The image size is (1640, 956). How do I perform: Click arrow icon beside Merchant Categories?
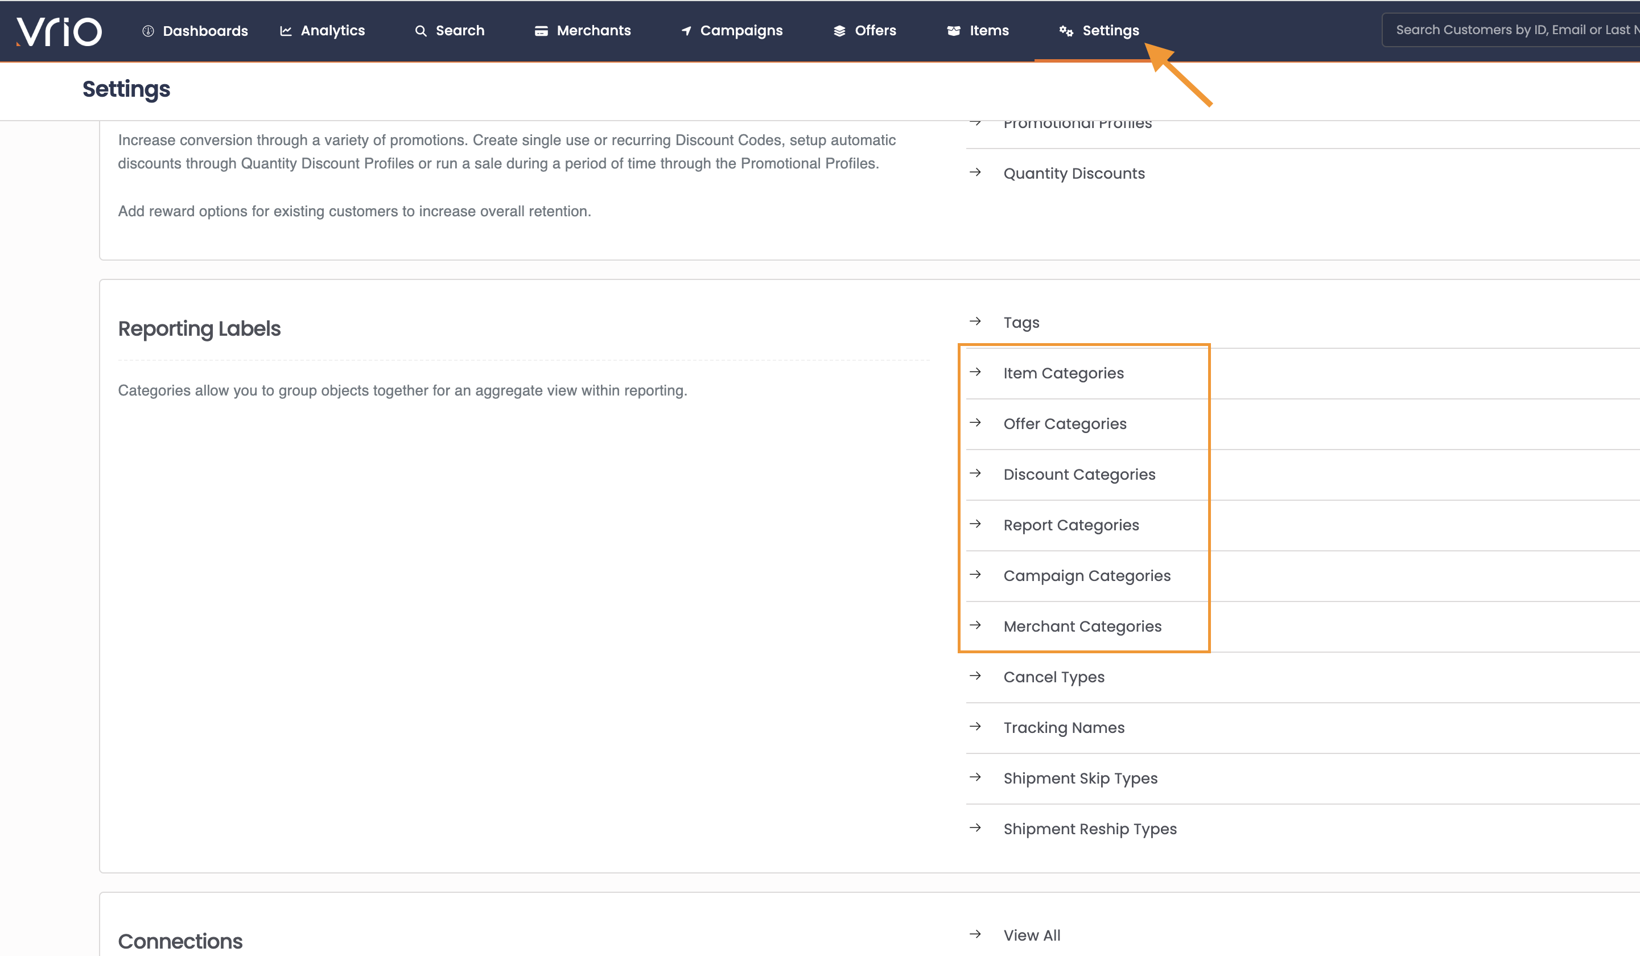pos(975,626)
